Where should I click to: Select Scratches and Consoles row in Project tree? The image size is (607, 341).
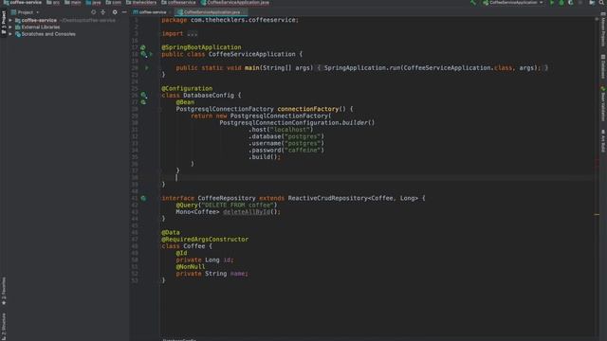click(64, 34)
